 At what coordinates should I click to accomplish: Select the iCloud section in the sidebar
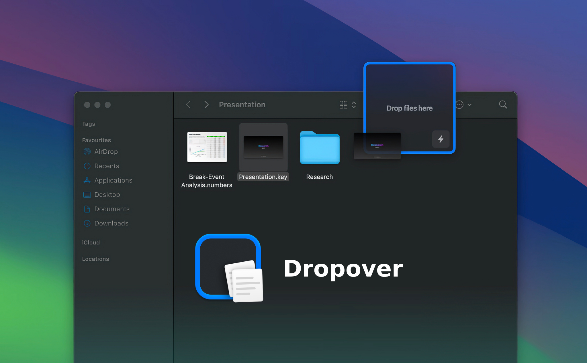[91, 242]
